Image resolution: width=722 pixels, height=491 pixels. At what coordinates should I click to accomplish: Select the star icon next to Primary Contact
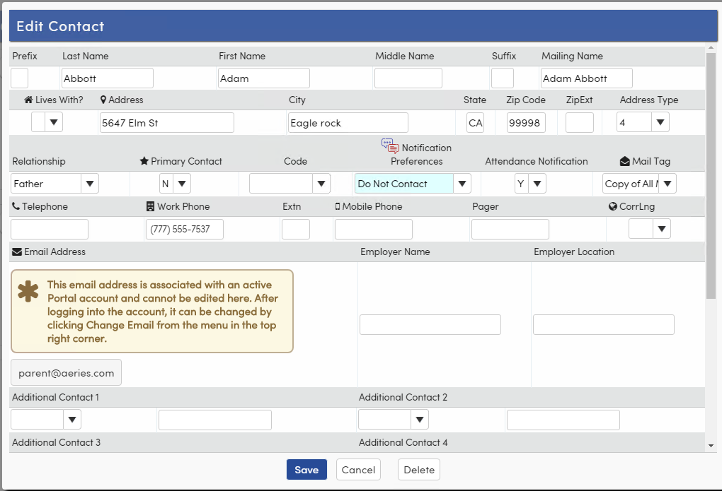(x=144, y=161)
